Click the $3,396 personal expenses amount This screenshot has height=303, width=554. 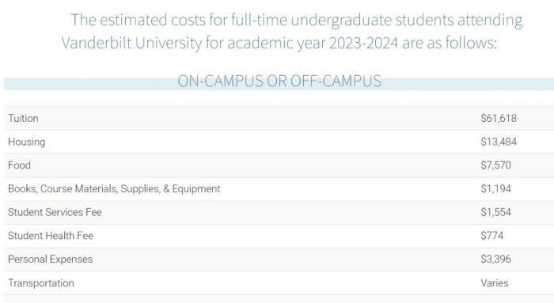495,259
